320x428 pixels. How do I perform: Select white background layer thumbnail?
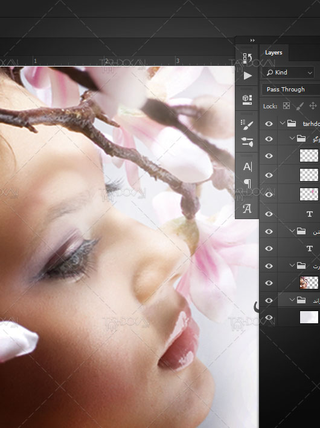pos(309,317)
